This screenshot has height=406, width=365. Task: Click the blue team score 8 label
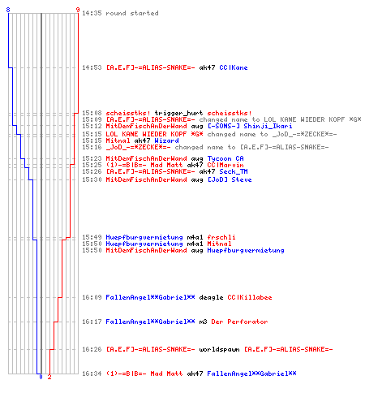tap(8, 10)
